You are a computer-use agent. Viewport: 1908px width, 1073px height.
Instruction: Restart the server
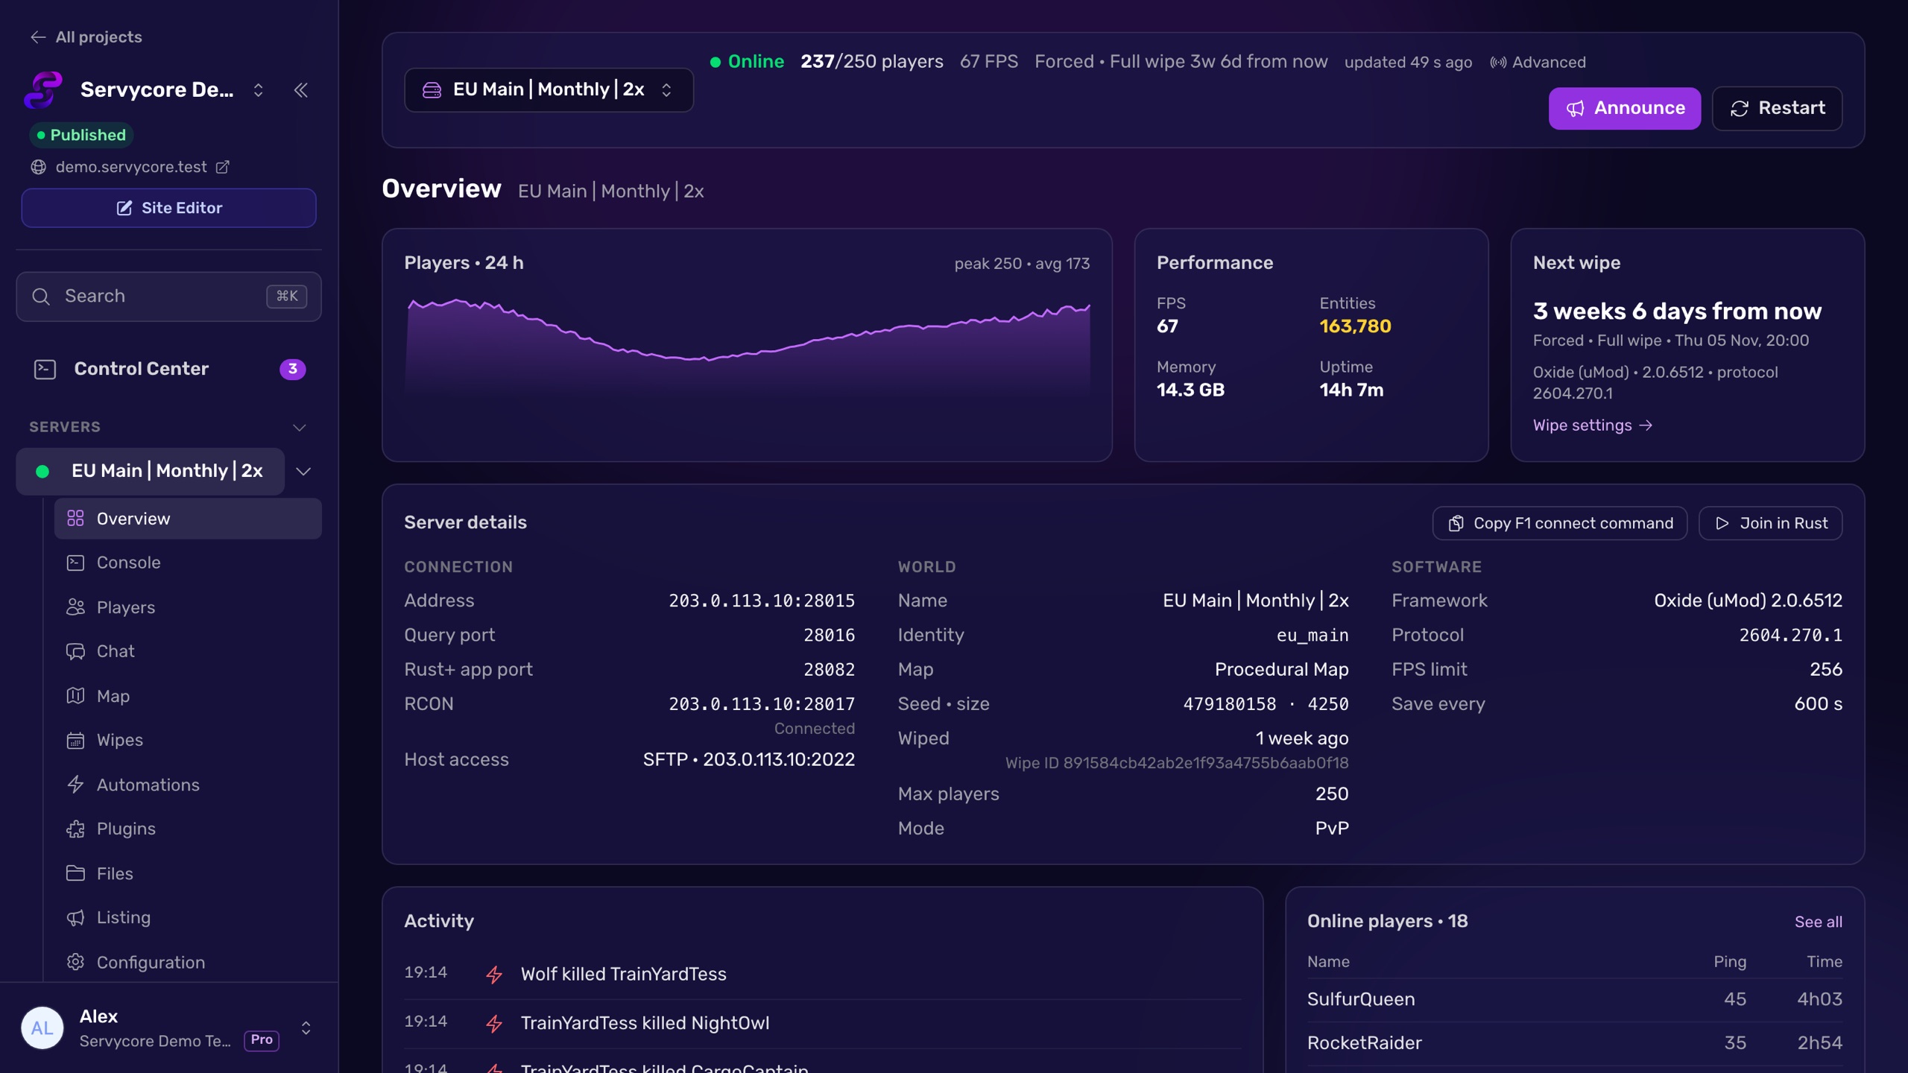click(x=1778, y=109)
